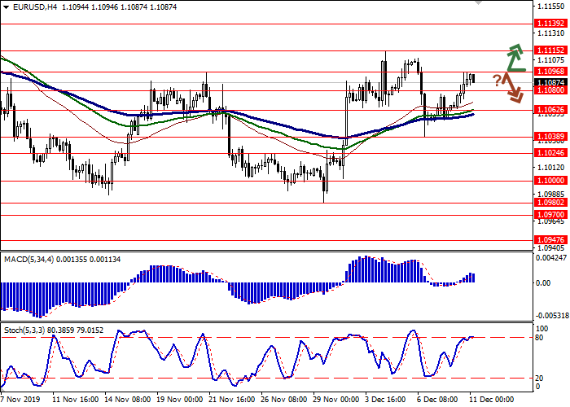This screenshot has height=407, width=570.
Task: Click the question mark beside the arrows
Action: click(496, 80)
